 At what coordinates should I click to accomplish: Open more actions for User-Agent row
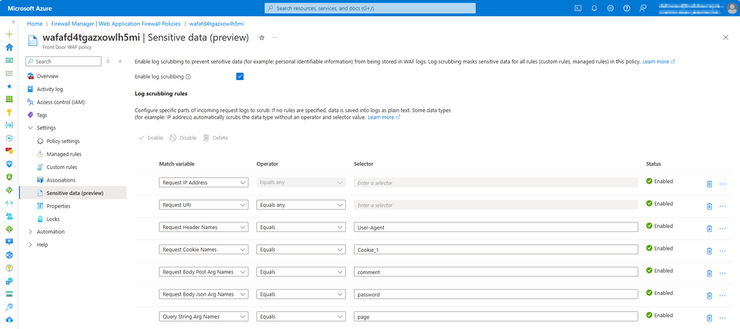click(x=722, y=228)
